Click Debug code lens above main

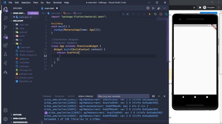tap(59, 23)
